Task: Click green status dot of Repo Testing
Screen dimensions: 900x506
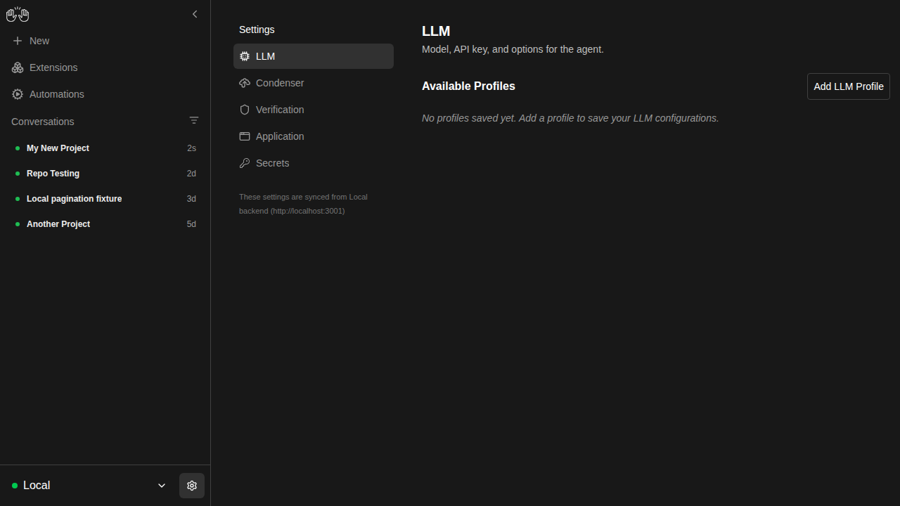Action: pyautogui.click(x=18, y=174)
